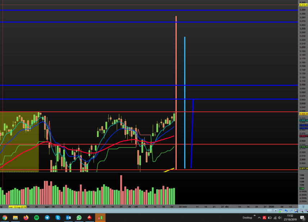Open Outlook from the taskbar

coord(68,218)
